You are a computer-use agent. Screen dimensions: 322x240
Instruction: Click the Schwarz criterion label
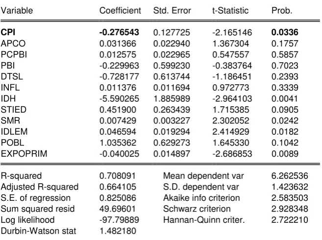pos(197,209)
